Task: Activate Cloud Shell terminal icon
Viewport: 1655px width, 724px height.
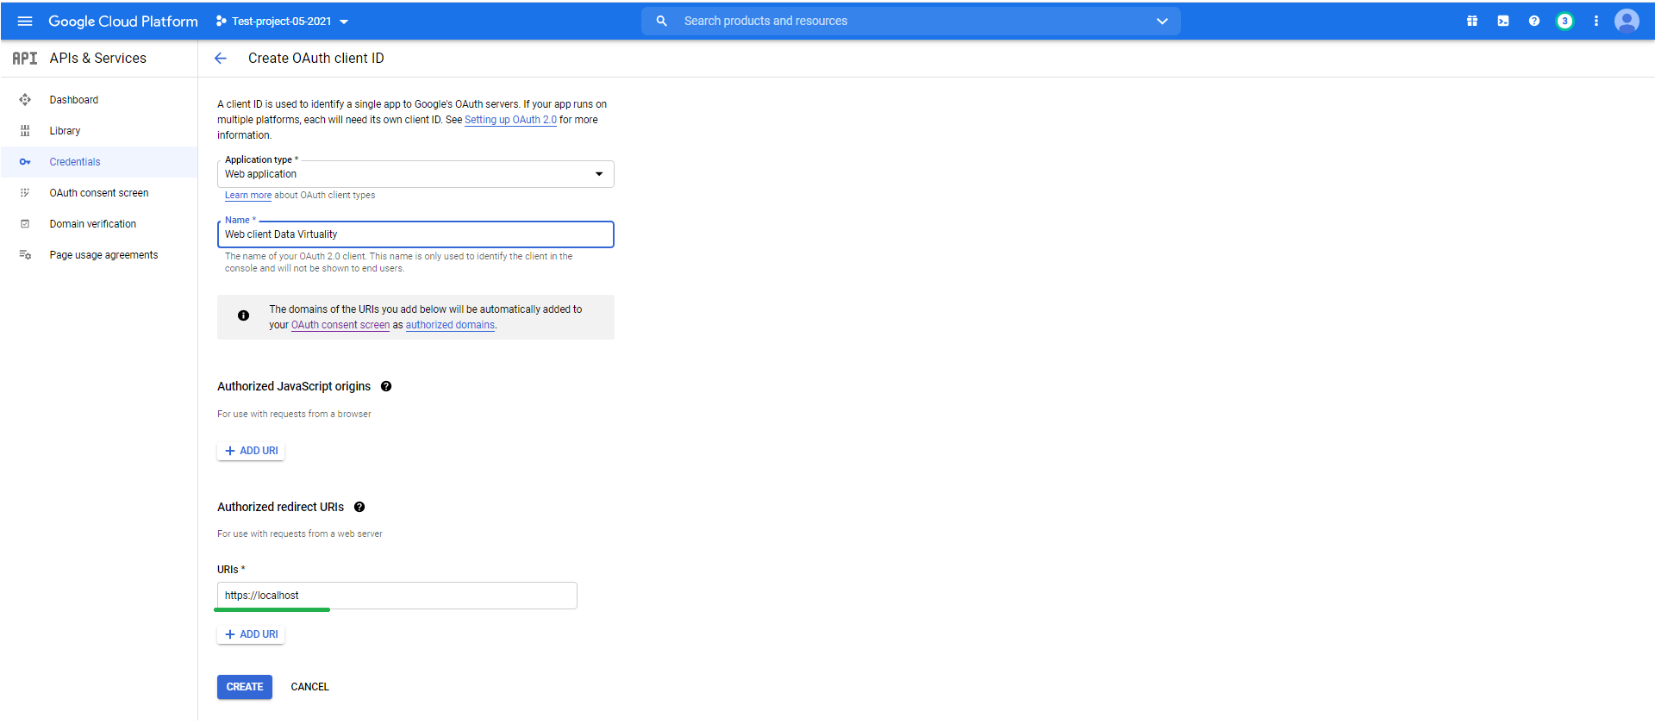Action: (x=1503, y=22)
